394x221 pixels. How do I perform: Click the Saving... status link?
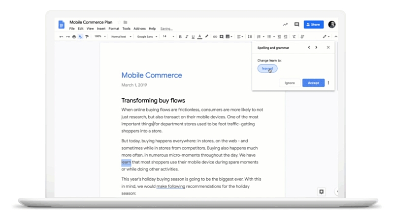point(166,29)
